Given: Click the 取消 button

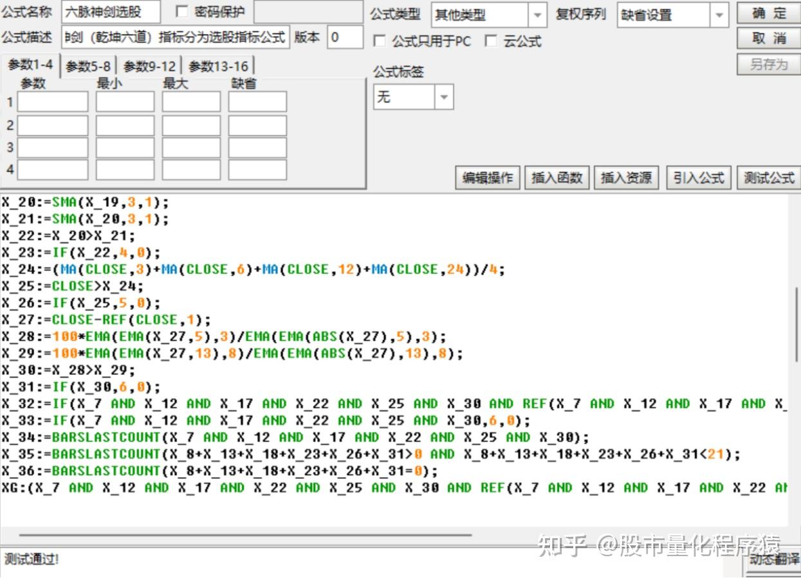Looking at the screenshot, I should click(x=769, y=39).
